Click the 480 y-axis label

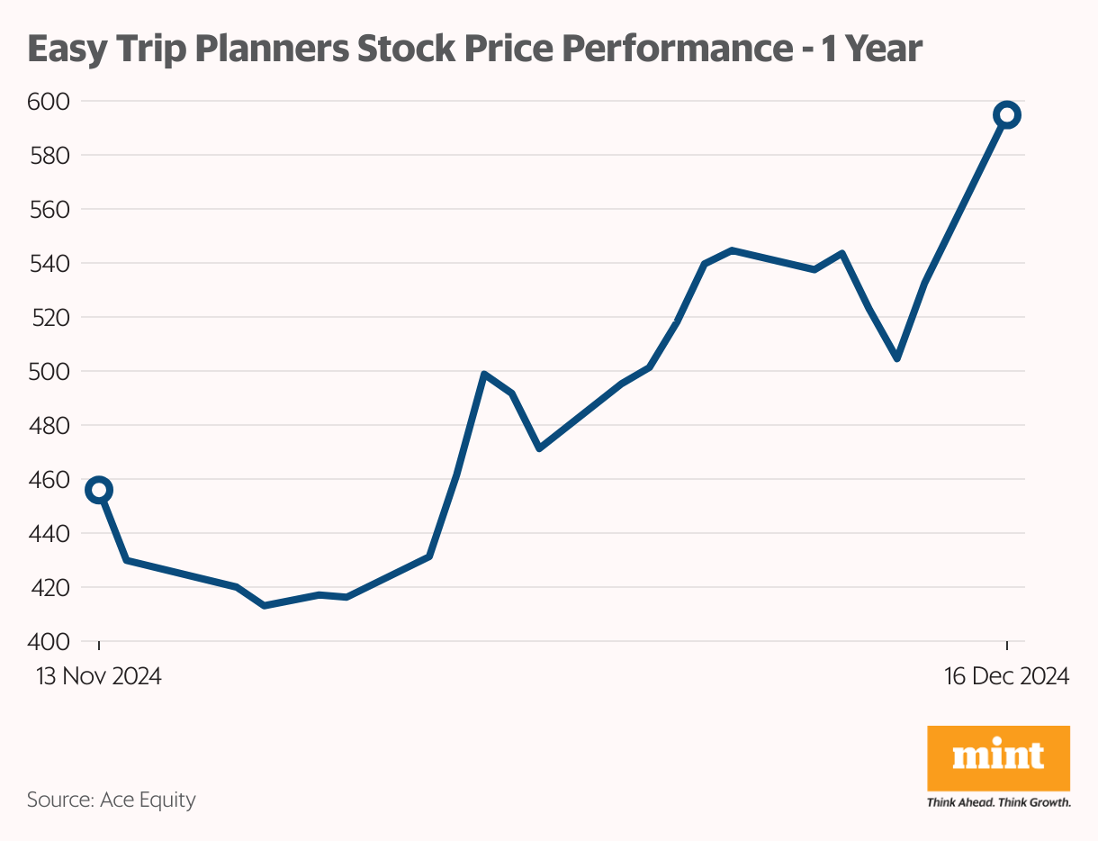click(49, 425)
